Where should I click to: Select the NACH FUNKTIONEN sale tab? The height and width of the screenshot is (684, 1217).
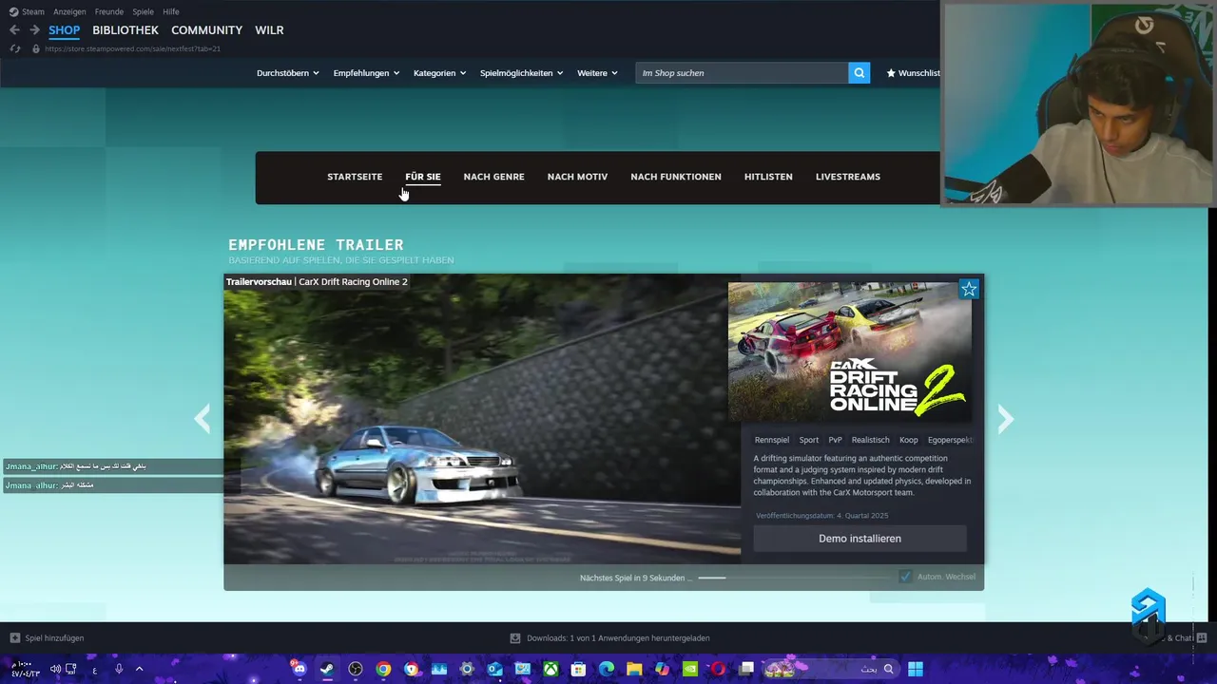tap(676, 177)
